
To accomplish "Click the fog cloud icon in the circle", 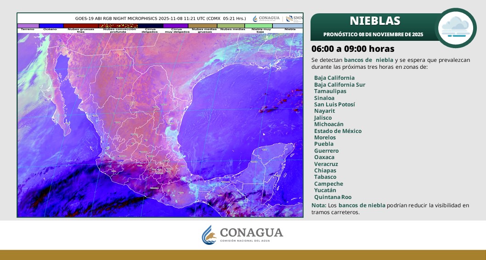I will [455, 28].
